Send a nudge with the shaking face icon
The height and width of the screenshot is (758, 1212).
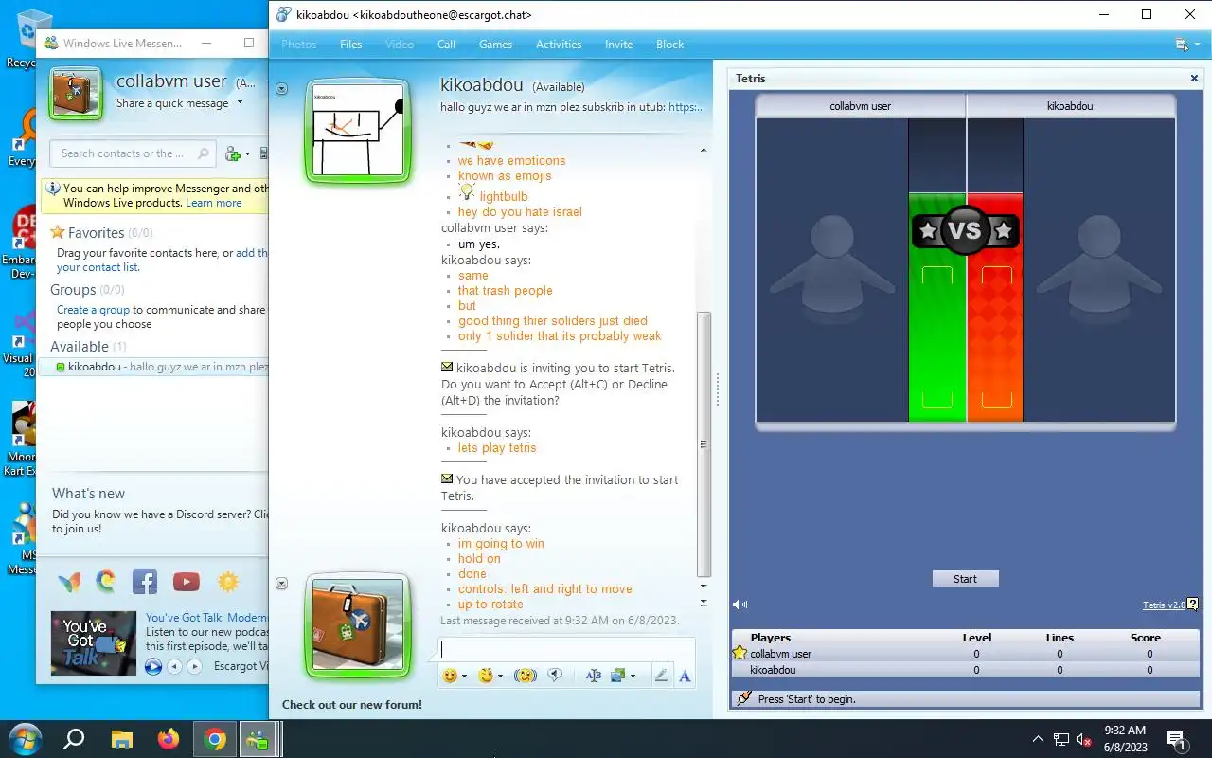coord(526,676)
